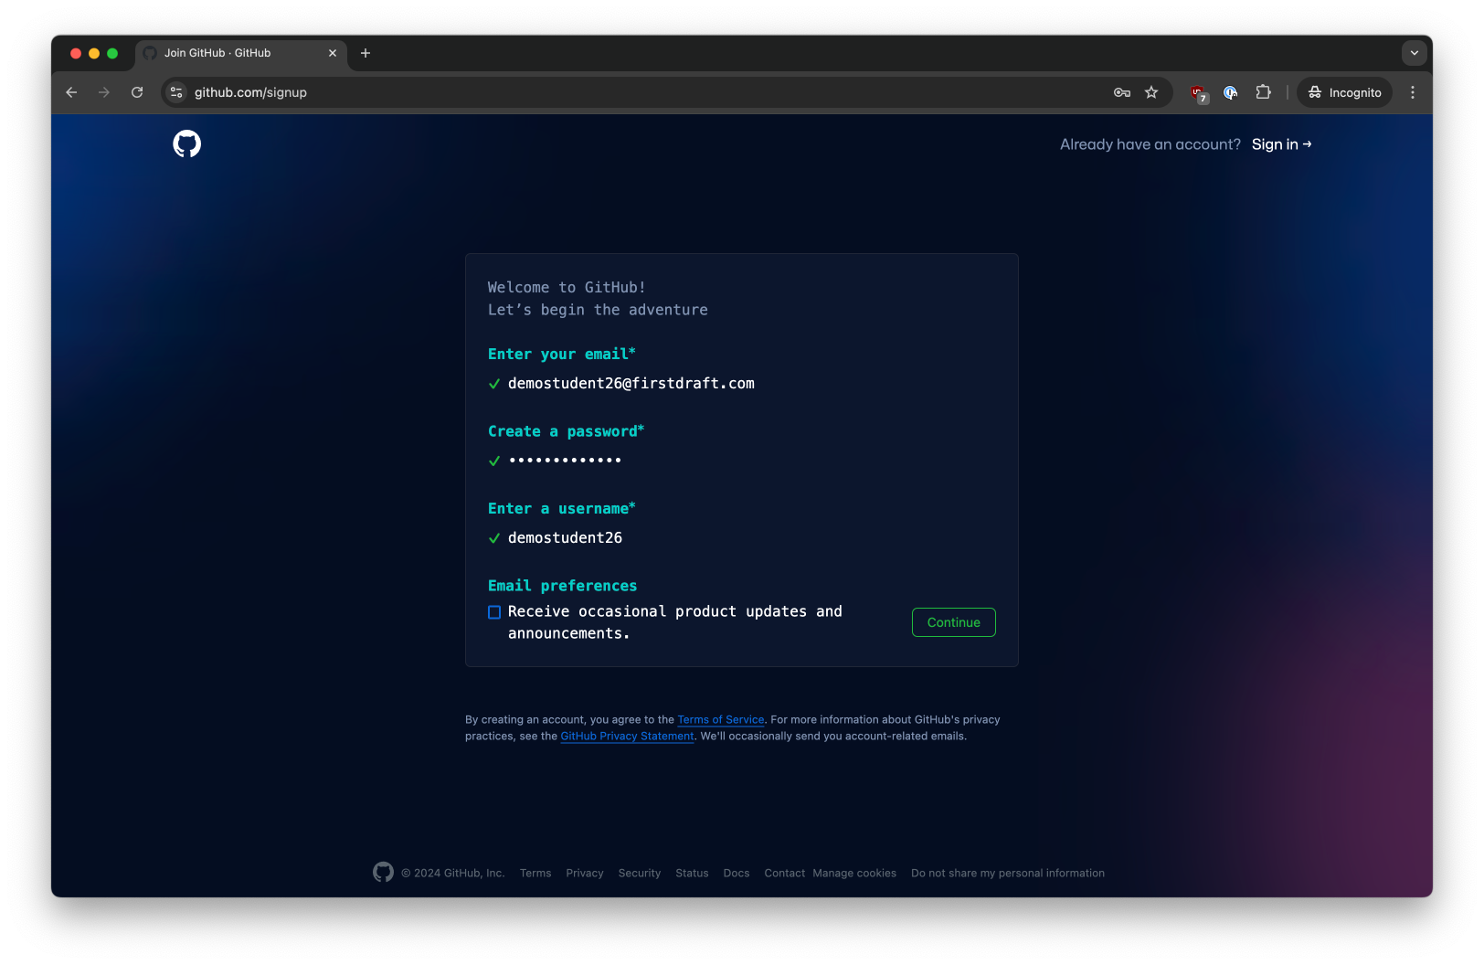The height and width of the screenshot is (965, 1484).
Task: Go back with the browser back arrow
Action: tap(71, 92)
